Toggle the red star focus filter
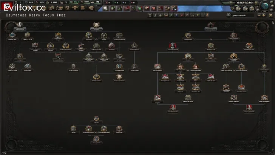This screenshot has height=155, width=275. 181,15
